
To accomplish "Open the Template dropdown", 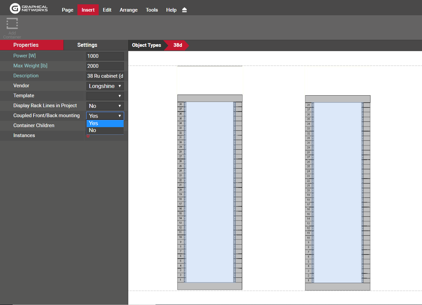I will pos(105,96).
